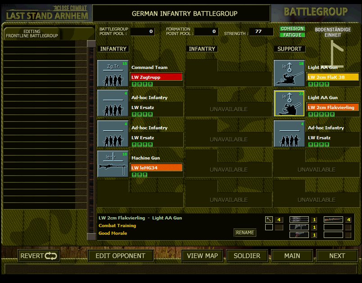
Task: Click the "Command Team" label
Action: coord(149,67)
